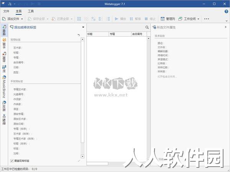
Task: Start playback with the 播放 button
Action: 120,19
